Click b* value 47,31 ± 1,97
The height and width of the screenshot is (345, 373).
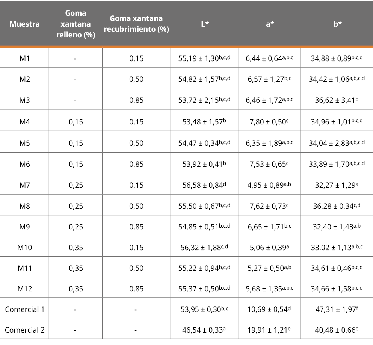pos(337,309)
